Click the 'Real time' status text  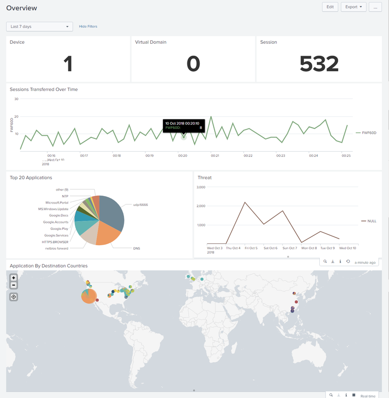[368, 396]
